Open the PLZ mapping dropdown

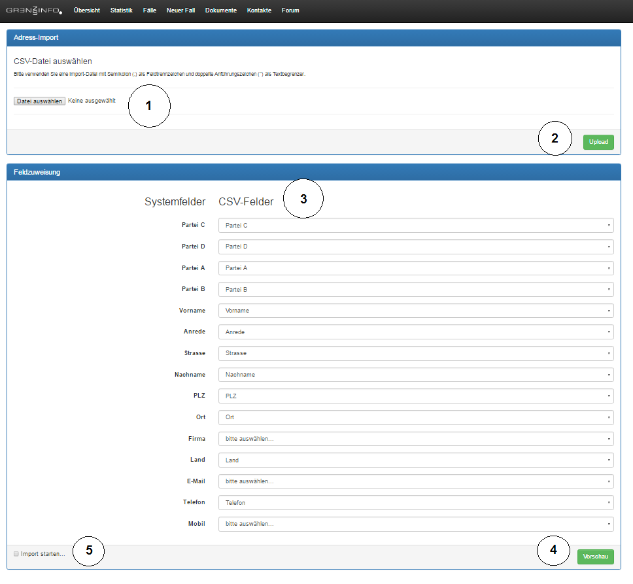point(416,396)
